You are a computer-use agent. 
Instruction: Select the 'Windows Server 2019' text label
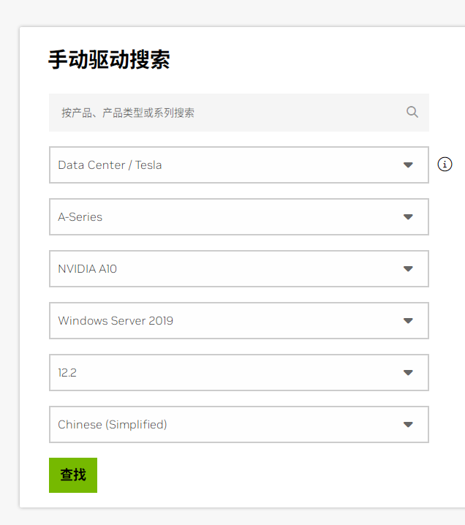point(116,321)
